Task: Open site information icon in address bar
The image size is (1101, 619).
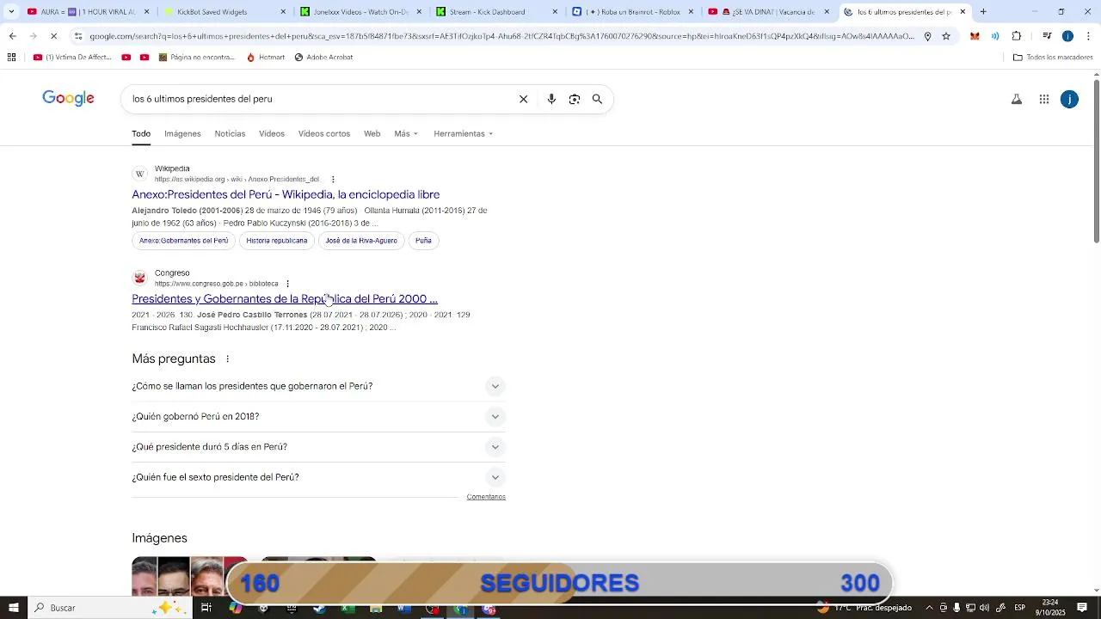Action: pyautogui.click(x=78, y=36)
